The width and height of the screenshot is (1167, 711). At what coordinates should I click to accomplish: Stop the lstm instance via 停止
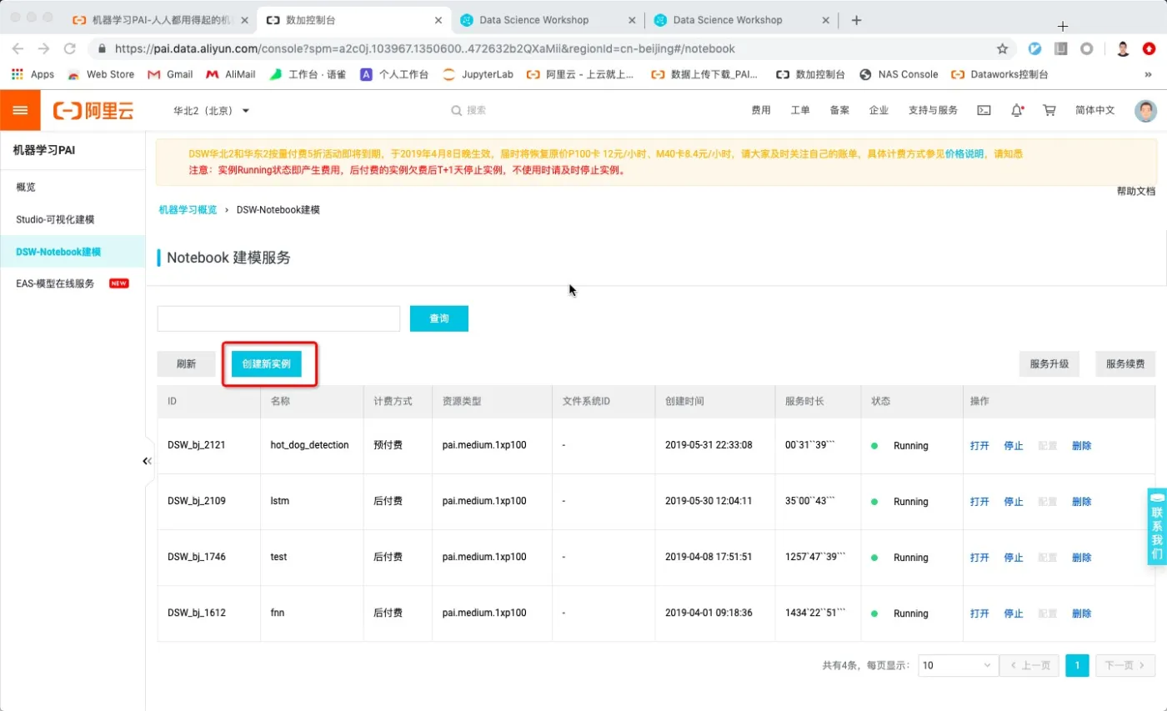tap(1014, 502)
